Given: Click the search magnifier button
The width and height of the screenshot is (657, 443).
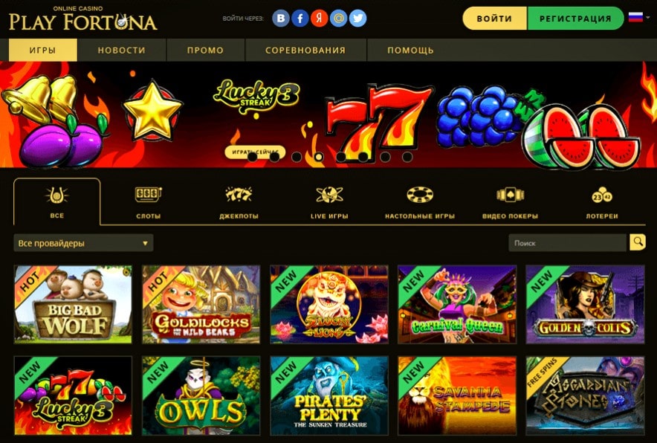Looking at the screenshot, I should click(x=638, y=242).
